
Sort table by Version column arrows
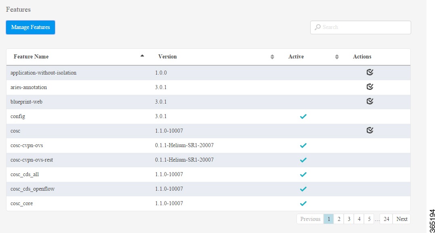point(272,57)
